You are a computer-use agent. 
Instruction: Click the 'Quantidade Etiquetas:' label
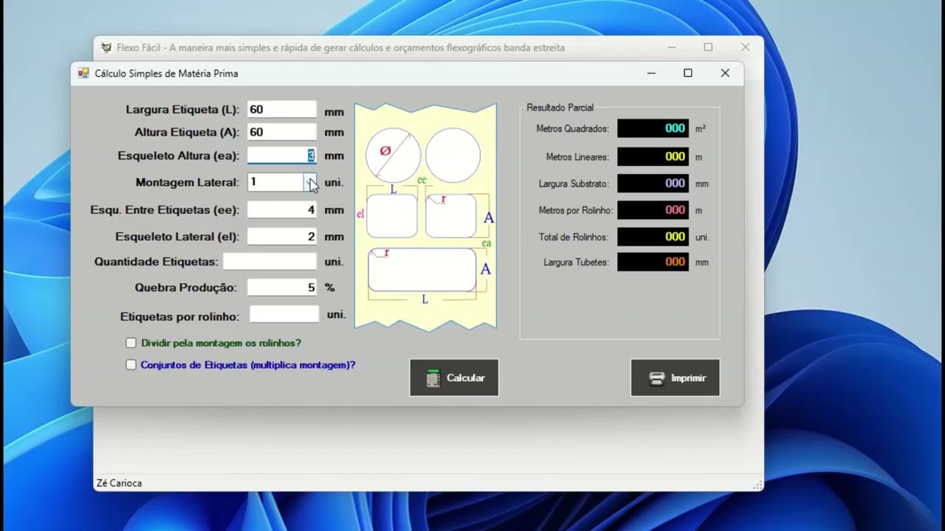pos(157,262)
